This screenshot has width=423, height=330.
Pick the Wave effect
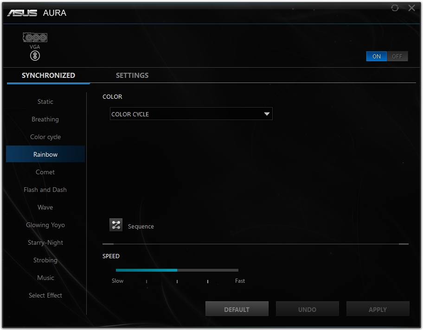tap(45, 207)
